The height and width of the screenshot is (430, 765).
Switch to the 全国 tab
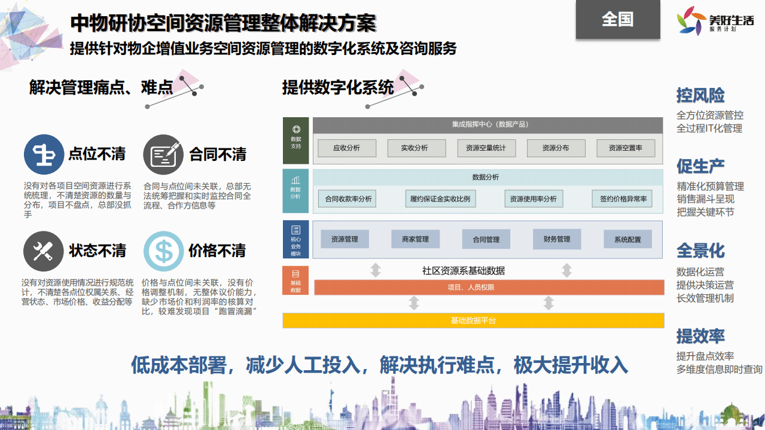click(617, 20)
